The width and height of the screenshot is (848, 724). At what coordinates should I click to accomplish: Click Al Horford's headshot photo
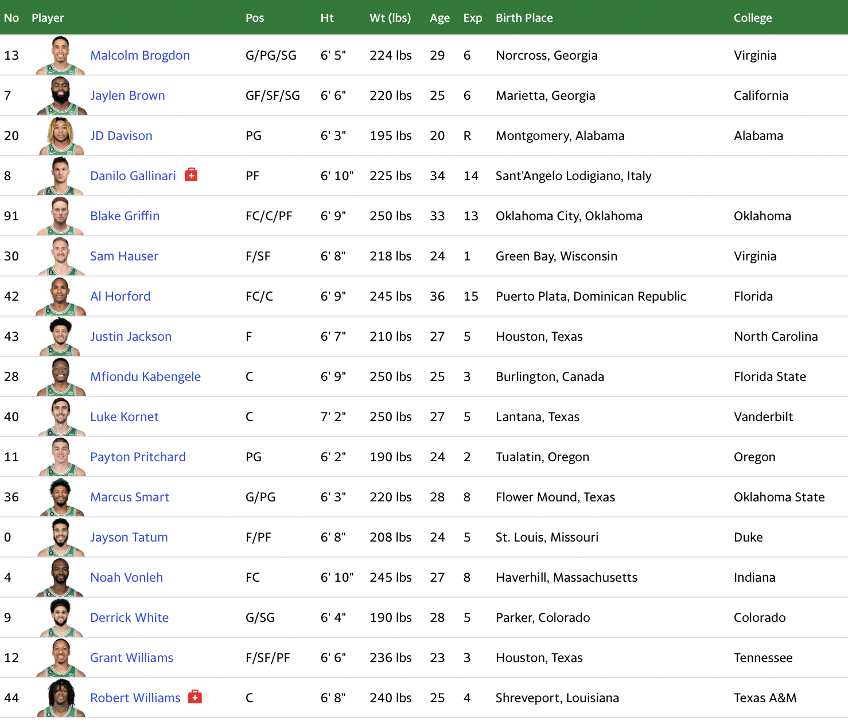click(x=61, y=297)
